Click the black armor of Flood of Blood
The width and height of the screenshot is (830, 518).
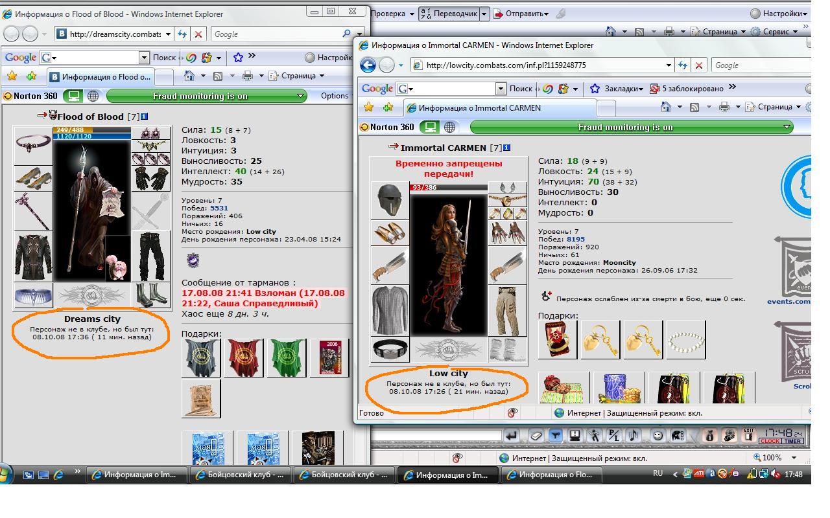[x=33, y=256]
